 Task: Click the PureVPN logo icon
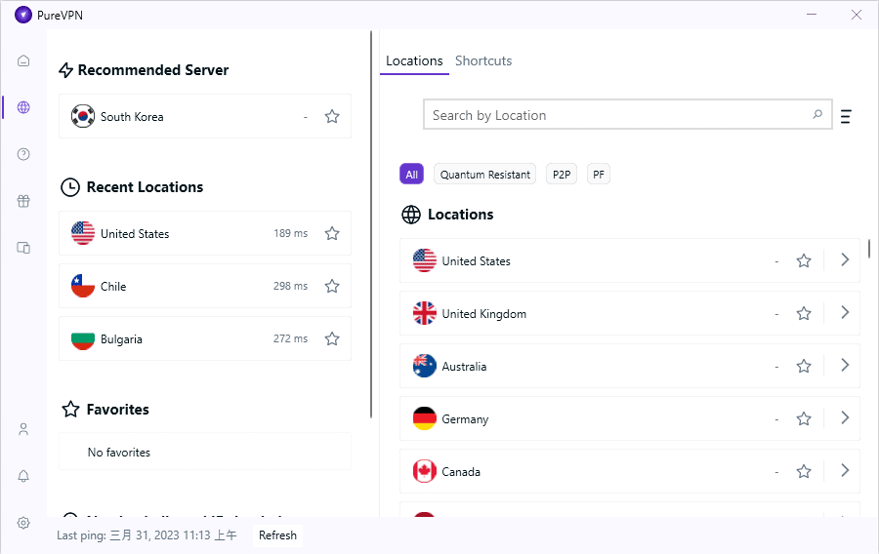23,15
